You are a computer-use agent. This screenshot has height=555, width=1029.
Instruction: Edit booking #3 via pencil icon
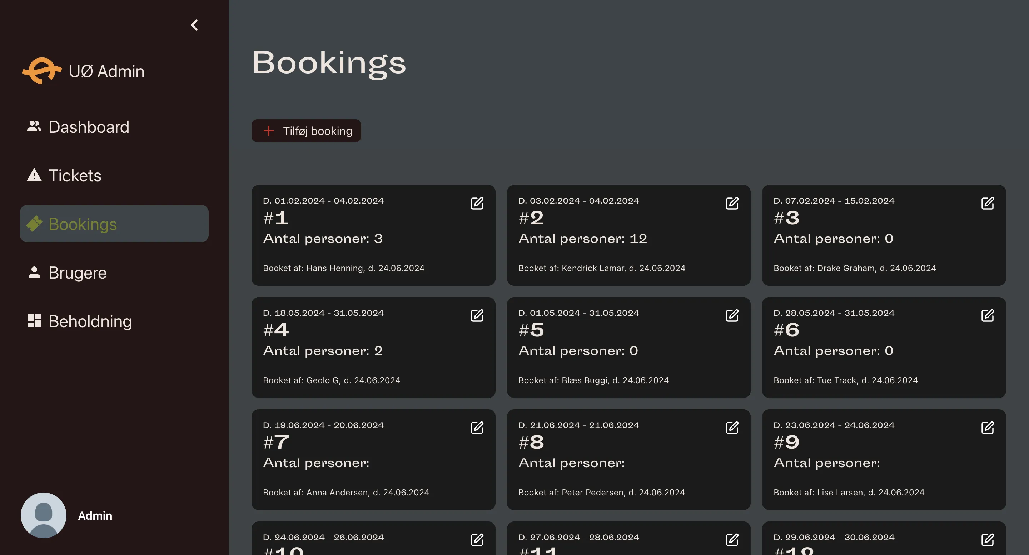(x=988, y=204)
